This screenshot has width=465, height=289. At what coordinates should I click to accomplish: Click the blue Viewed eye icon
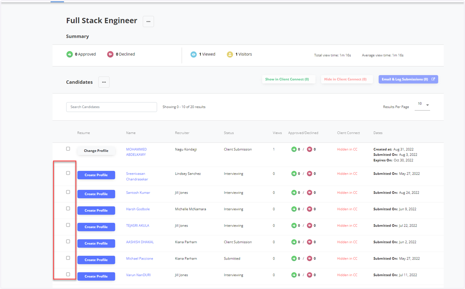(194, 55)
